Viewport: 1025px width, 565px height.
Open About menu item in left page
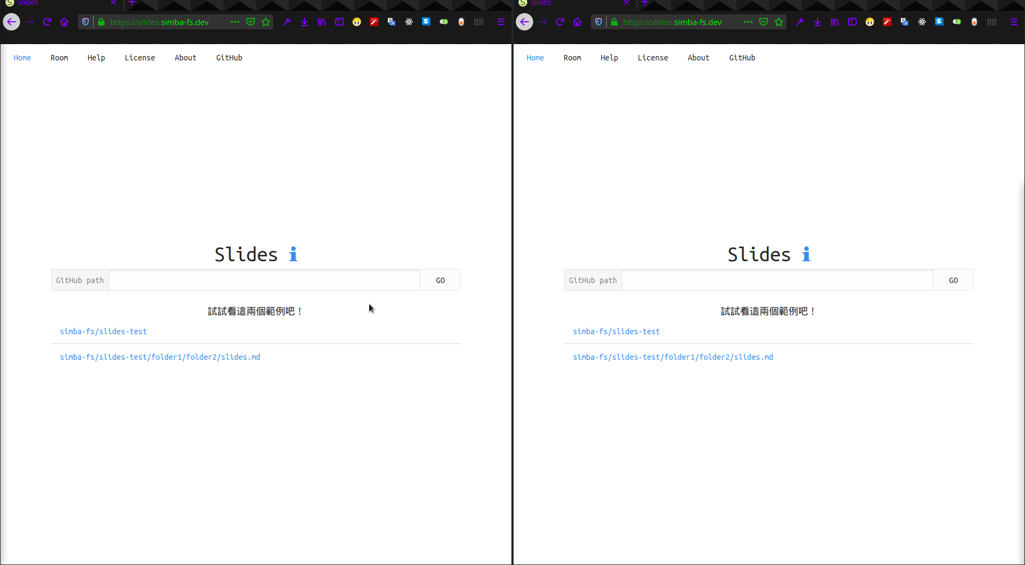click(x=186, y=58)
